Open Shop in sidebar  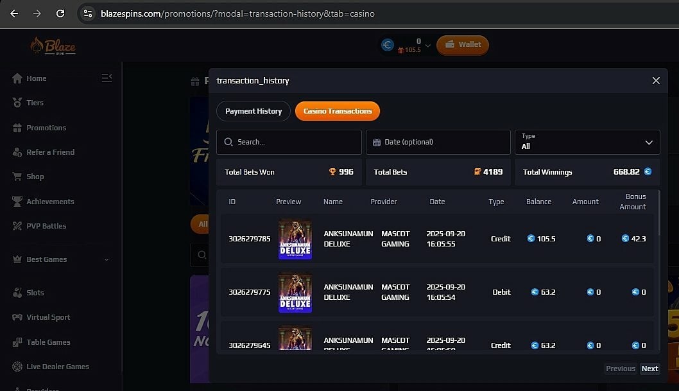(35, 177)
